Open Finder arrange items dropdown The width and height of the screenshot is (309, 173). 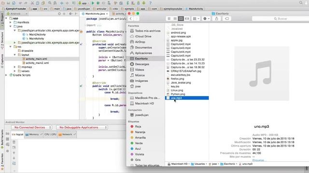click(x=196, y=19)
